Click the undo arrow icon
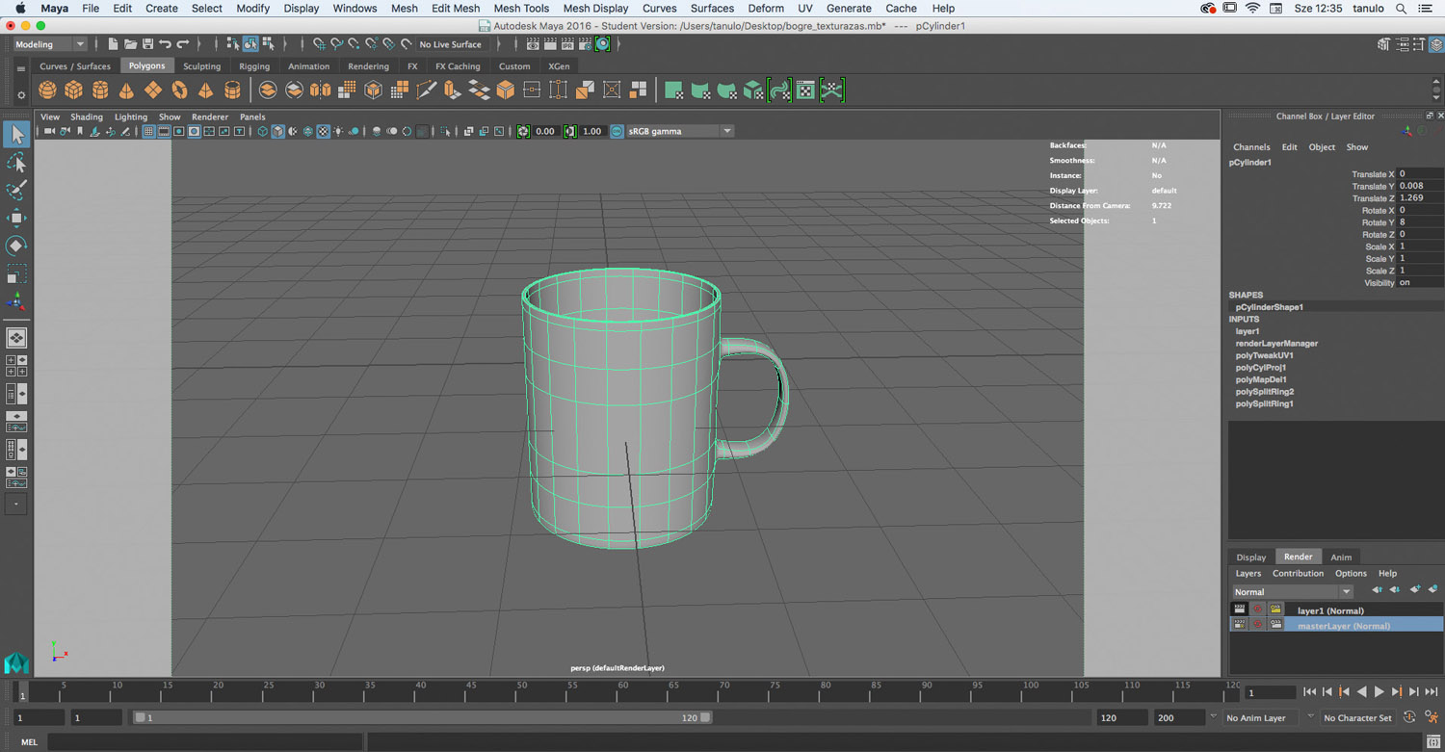The height and width of the screenshot is (752, 1445). click(x=166, y=44)
